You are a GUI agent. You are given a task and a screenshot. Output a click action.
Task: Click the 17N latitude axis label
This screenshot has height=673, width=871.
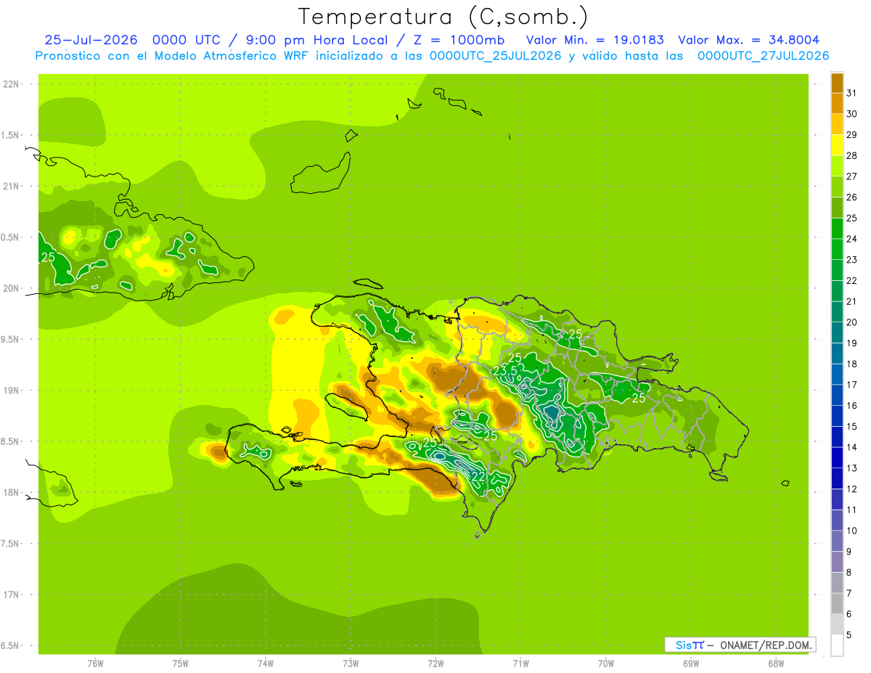[12, 595]
